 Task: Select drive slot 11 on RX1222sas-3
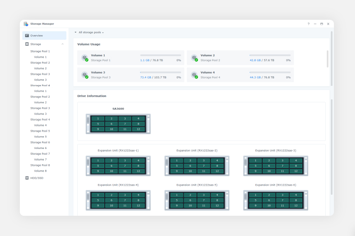tap(282, 171)
